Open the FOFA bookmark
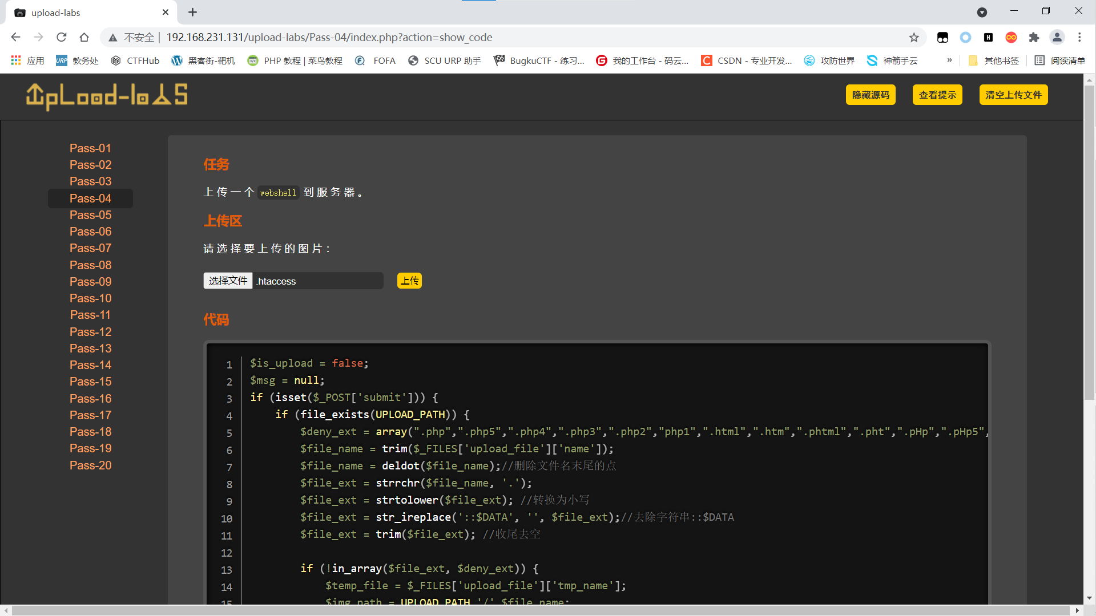The height and width of the screenshot is (616, 1096). coord(375,60)
